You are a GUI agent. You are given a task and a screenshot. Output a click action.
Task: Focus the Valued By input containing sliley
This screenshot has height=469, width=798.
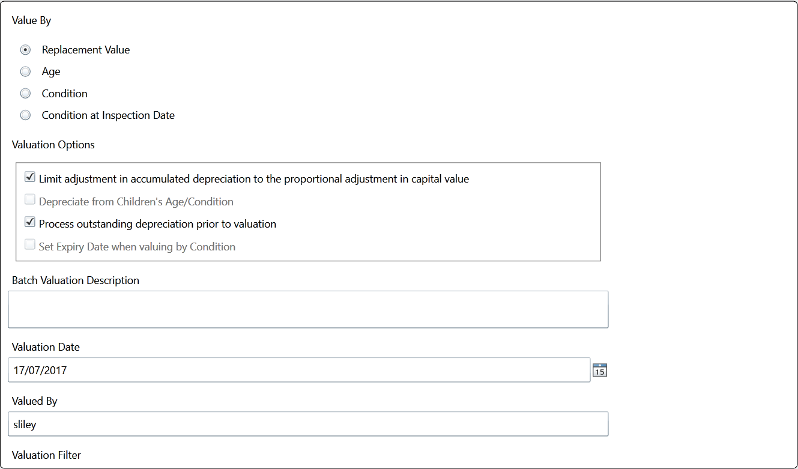[308, 424]
